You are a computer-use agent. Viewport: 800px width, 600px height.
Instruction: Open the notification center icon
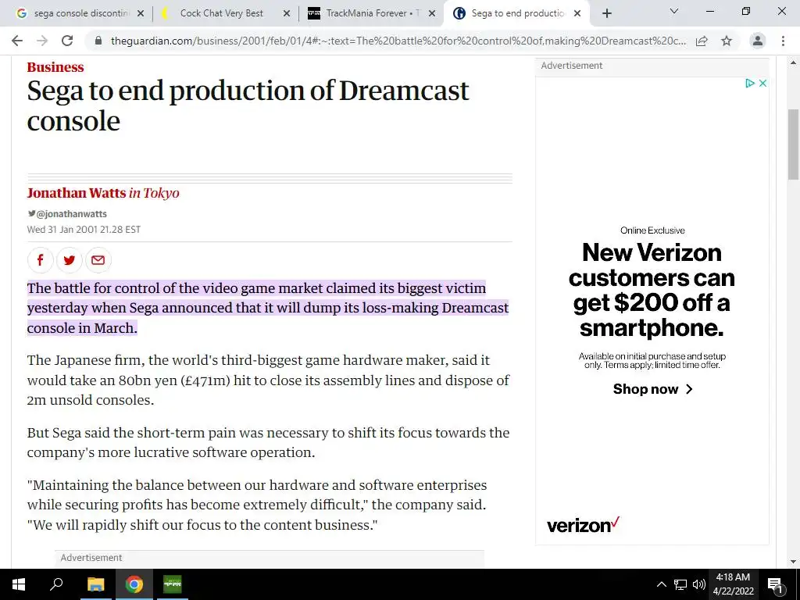[x=775, y=584]
